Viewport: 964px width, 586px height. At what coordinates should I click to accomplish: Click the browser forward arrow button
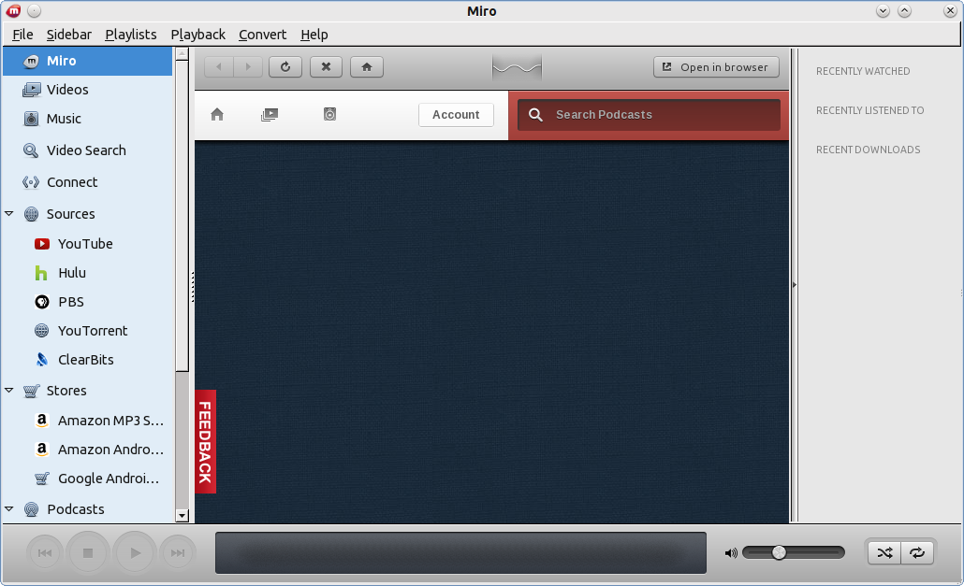click(x=248, y=67)
